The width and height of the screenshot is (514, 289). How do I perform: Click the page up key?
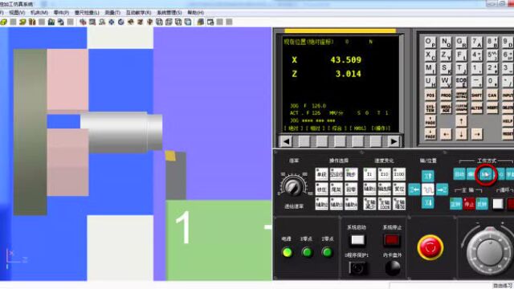pyautogui.click(x=430, y=121)
